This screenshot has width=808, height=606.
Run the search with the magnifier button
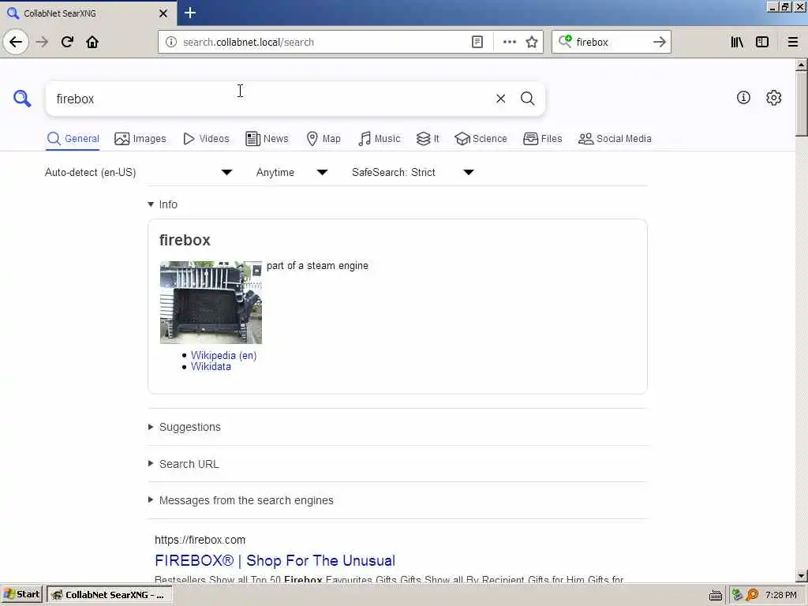tap(527, 99)
